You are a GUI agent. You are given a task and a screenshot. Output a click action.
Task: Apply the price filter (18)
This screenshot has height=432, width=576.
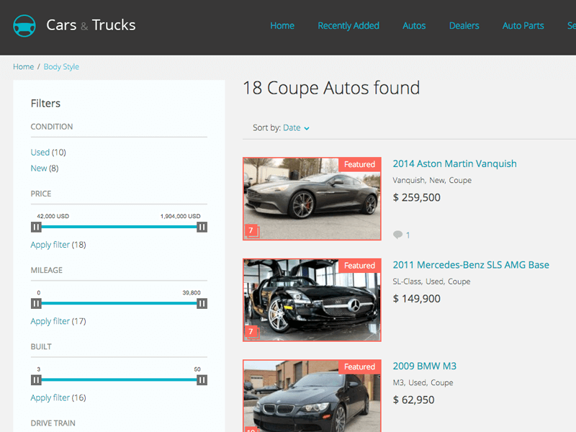click(50, 245)
